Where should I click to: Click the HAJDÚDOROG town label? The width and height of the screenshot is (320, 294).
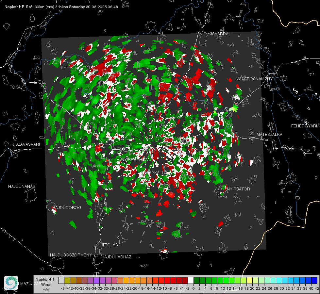[67, 208]
